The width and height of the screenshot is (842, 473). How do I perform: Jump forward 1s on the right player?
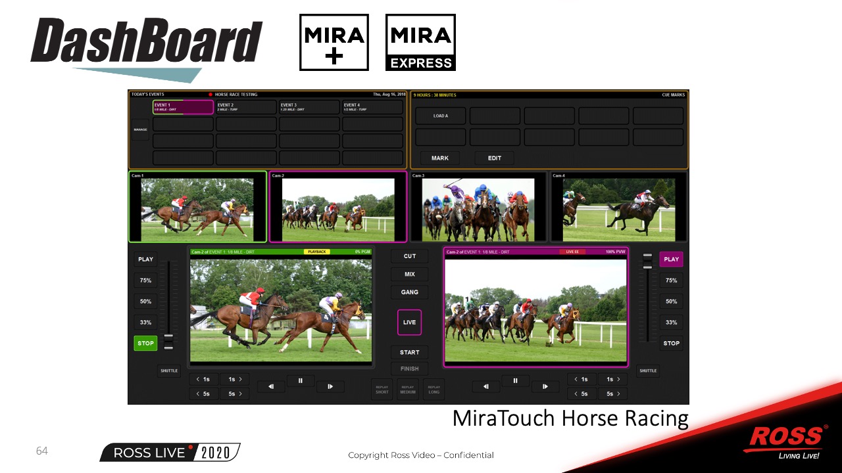[612, 379]
